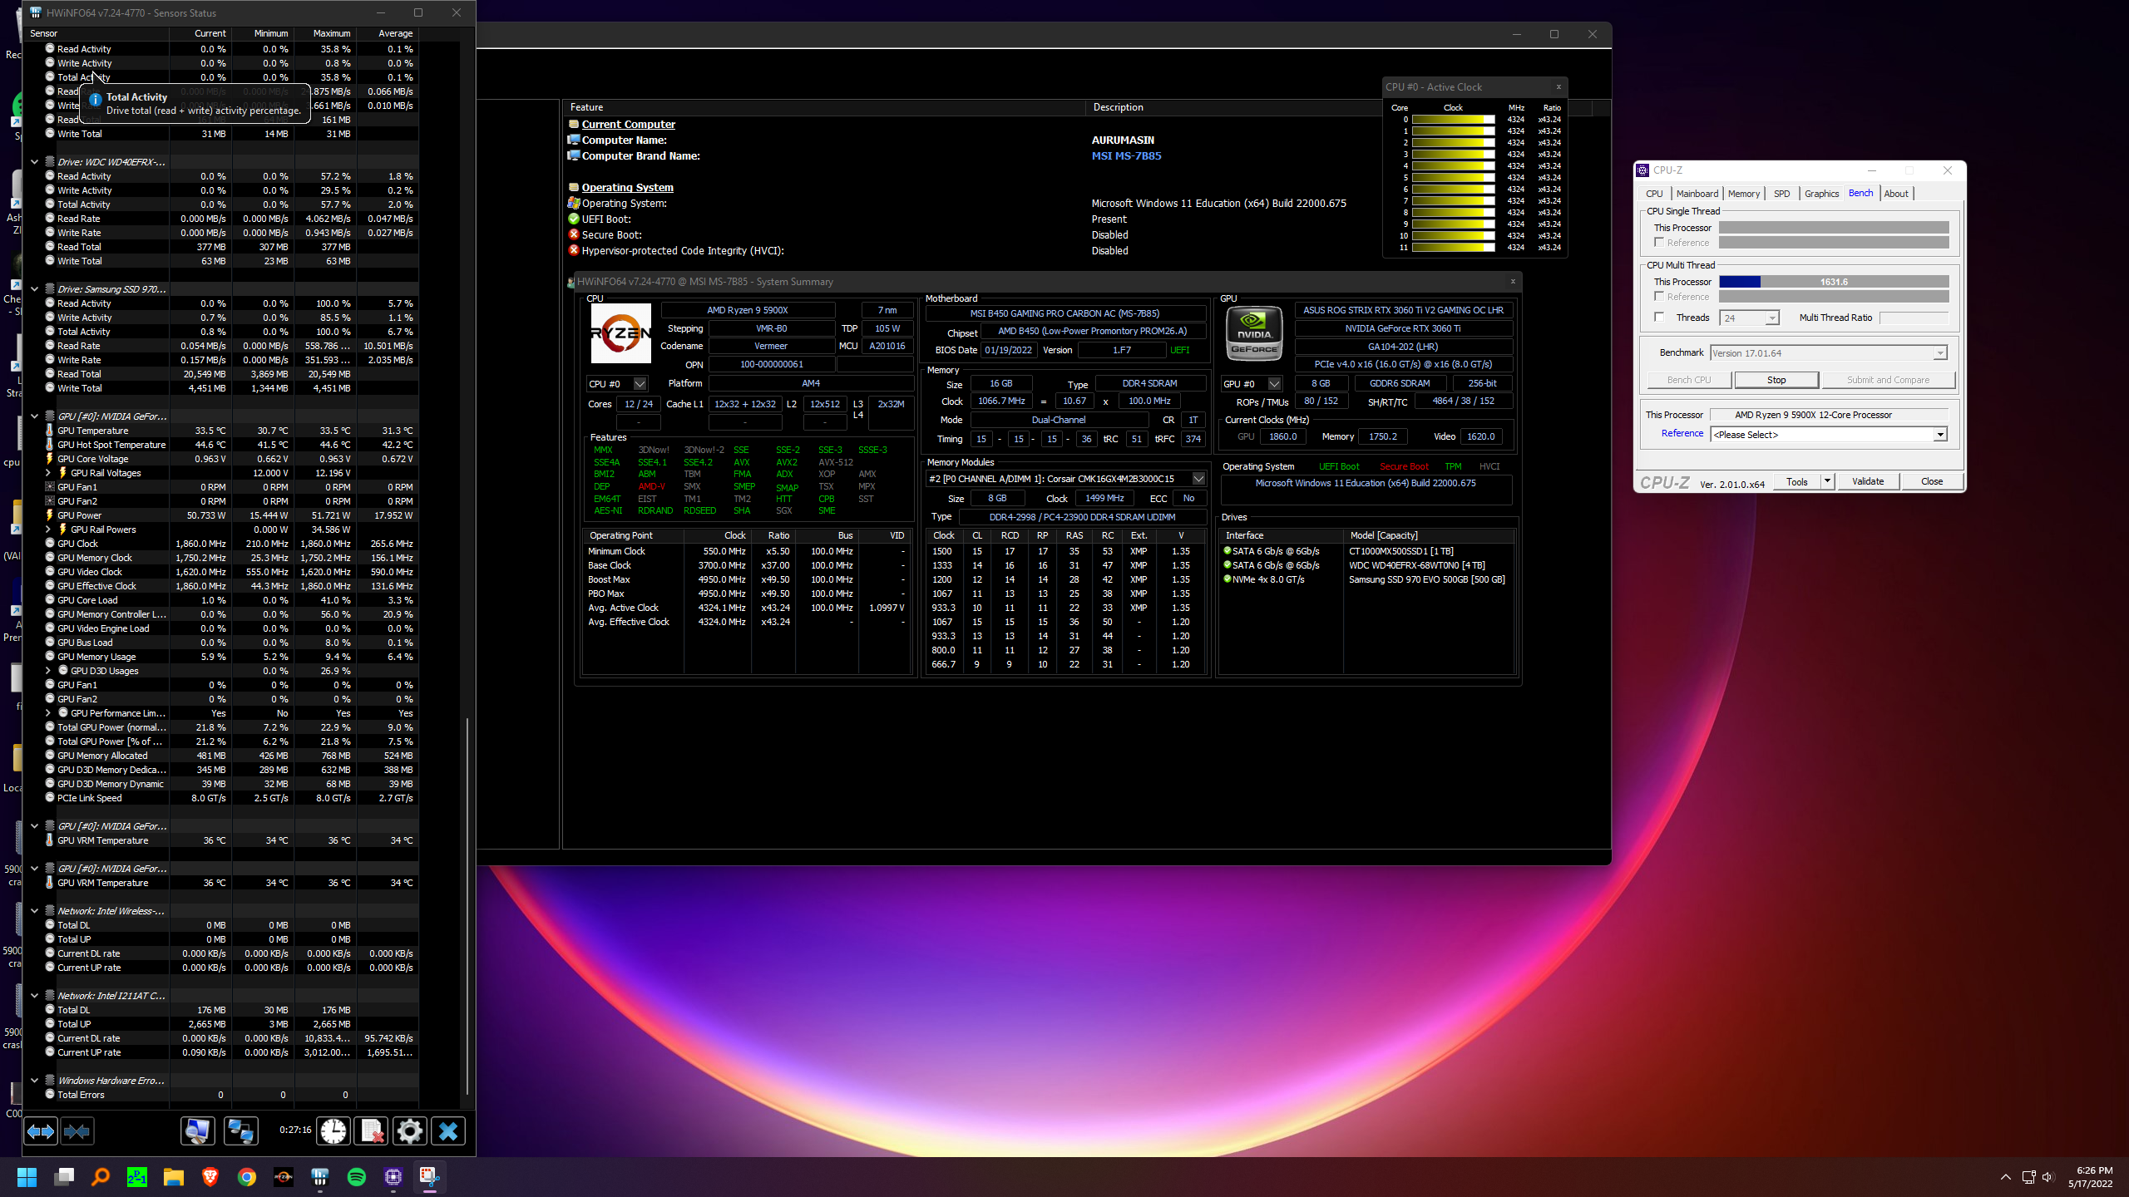The width and height of the screenshot is (2129, 1197).
Task: Click the Tools button in CPU-Z
Action: 1797,481
